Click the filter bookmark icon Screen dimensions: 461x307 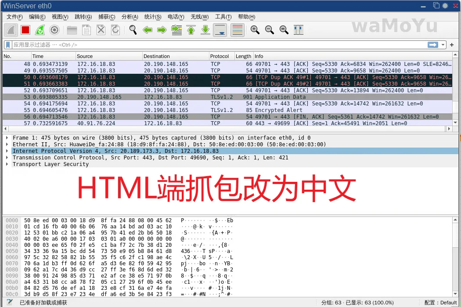[x=8, y=45]
